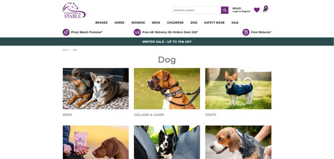This screenshot has height=159, width=334.
Task: Click the Free UK Delivery truck icon
Action: [x=137, y=32]
